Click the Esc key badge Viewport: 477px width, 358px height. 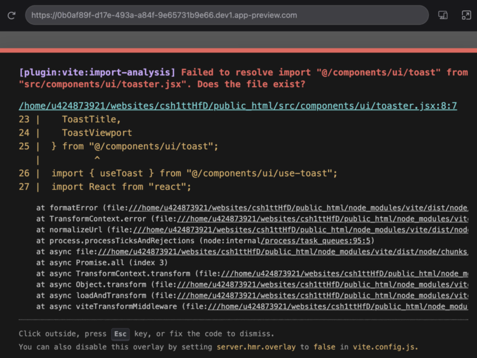pos(120,334)
